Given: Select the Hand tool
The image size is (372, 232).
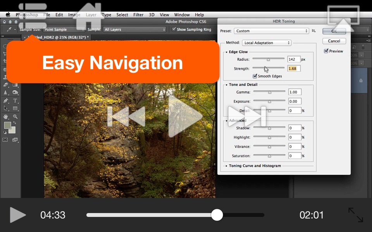Looking at the screenshot, I should [x=6, y=116].
